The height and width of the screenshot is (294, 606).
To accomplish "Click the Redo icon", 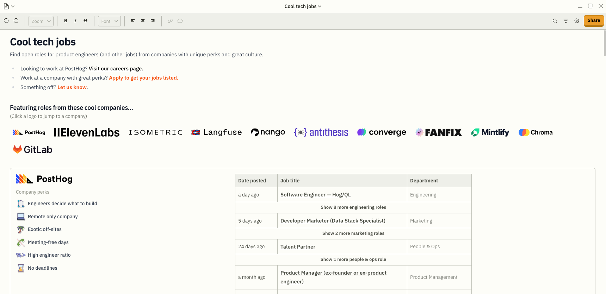I will click(x=16, y=21).
